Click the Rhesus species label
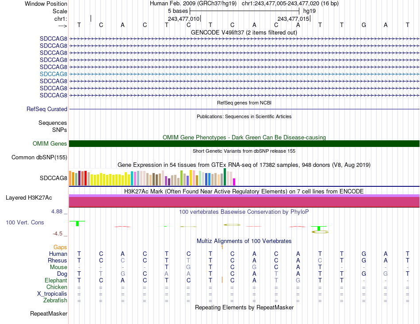Image resolution: width=420 pixels, height=324 pixels. [57, 260]
